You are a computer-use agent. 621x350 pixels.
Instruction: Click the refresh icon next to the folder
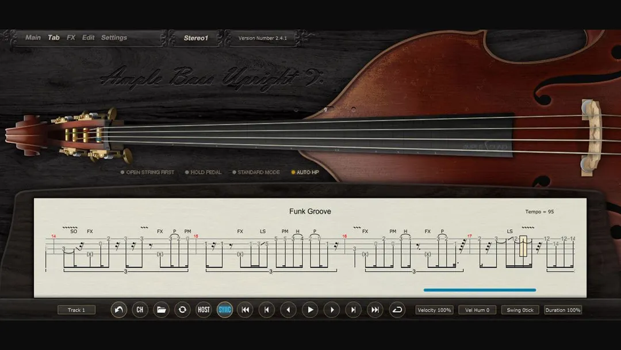[x=182, y=310]
